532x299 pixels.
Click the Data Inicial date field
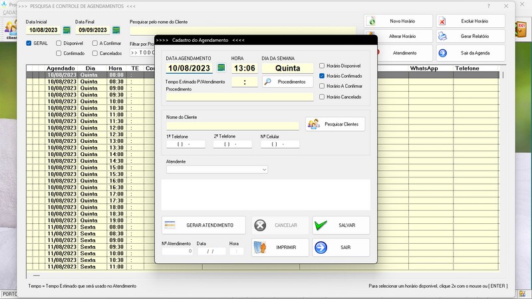[x=43, y=30]
